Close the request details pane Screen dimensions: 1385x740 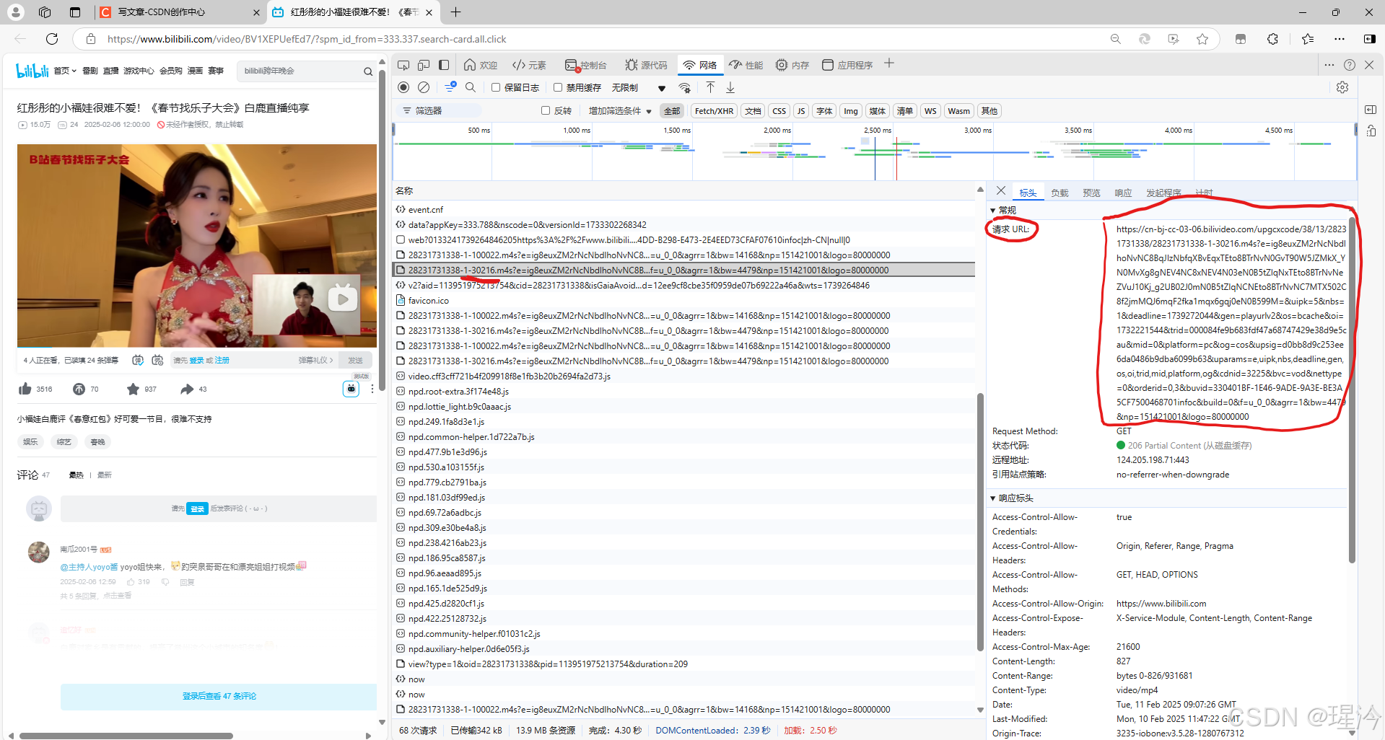[1001, 191]
